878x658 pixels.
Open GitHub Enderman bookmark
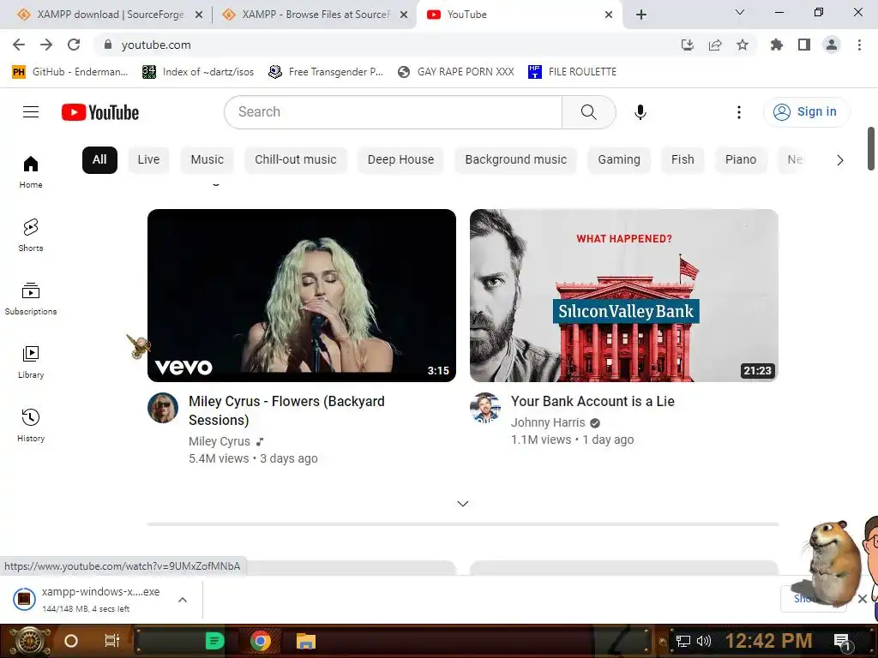coord(70,72)
